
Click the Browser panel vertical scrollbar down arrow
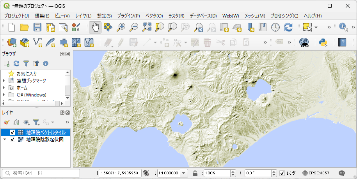(67, 98)
